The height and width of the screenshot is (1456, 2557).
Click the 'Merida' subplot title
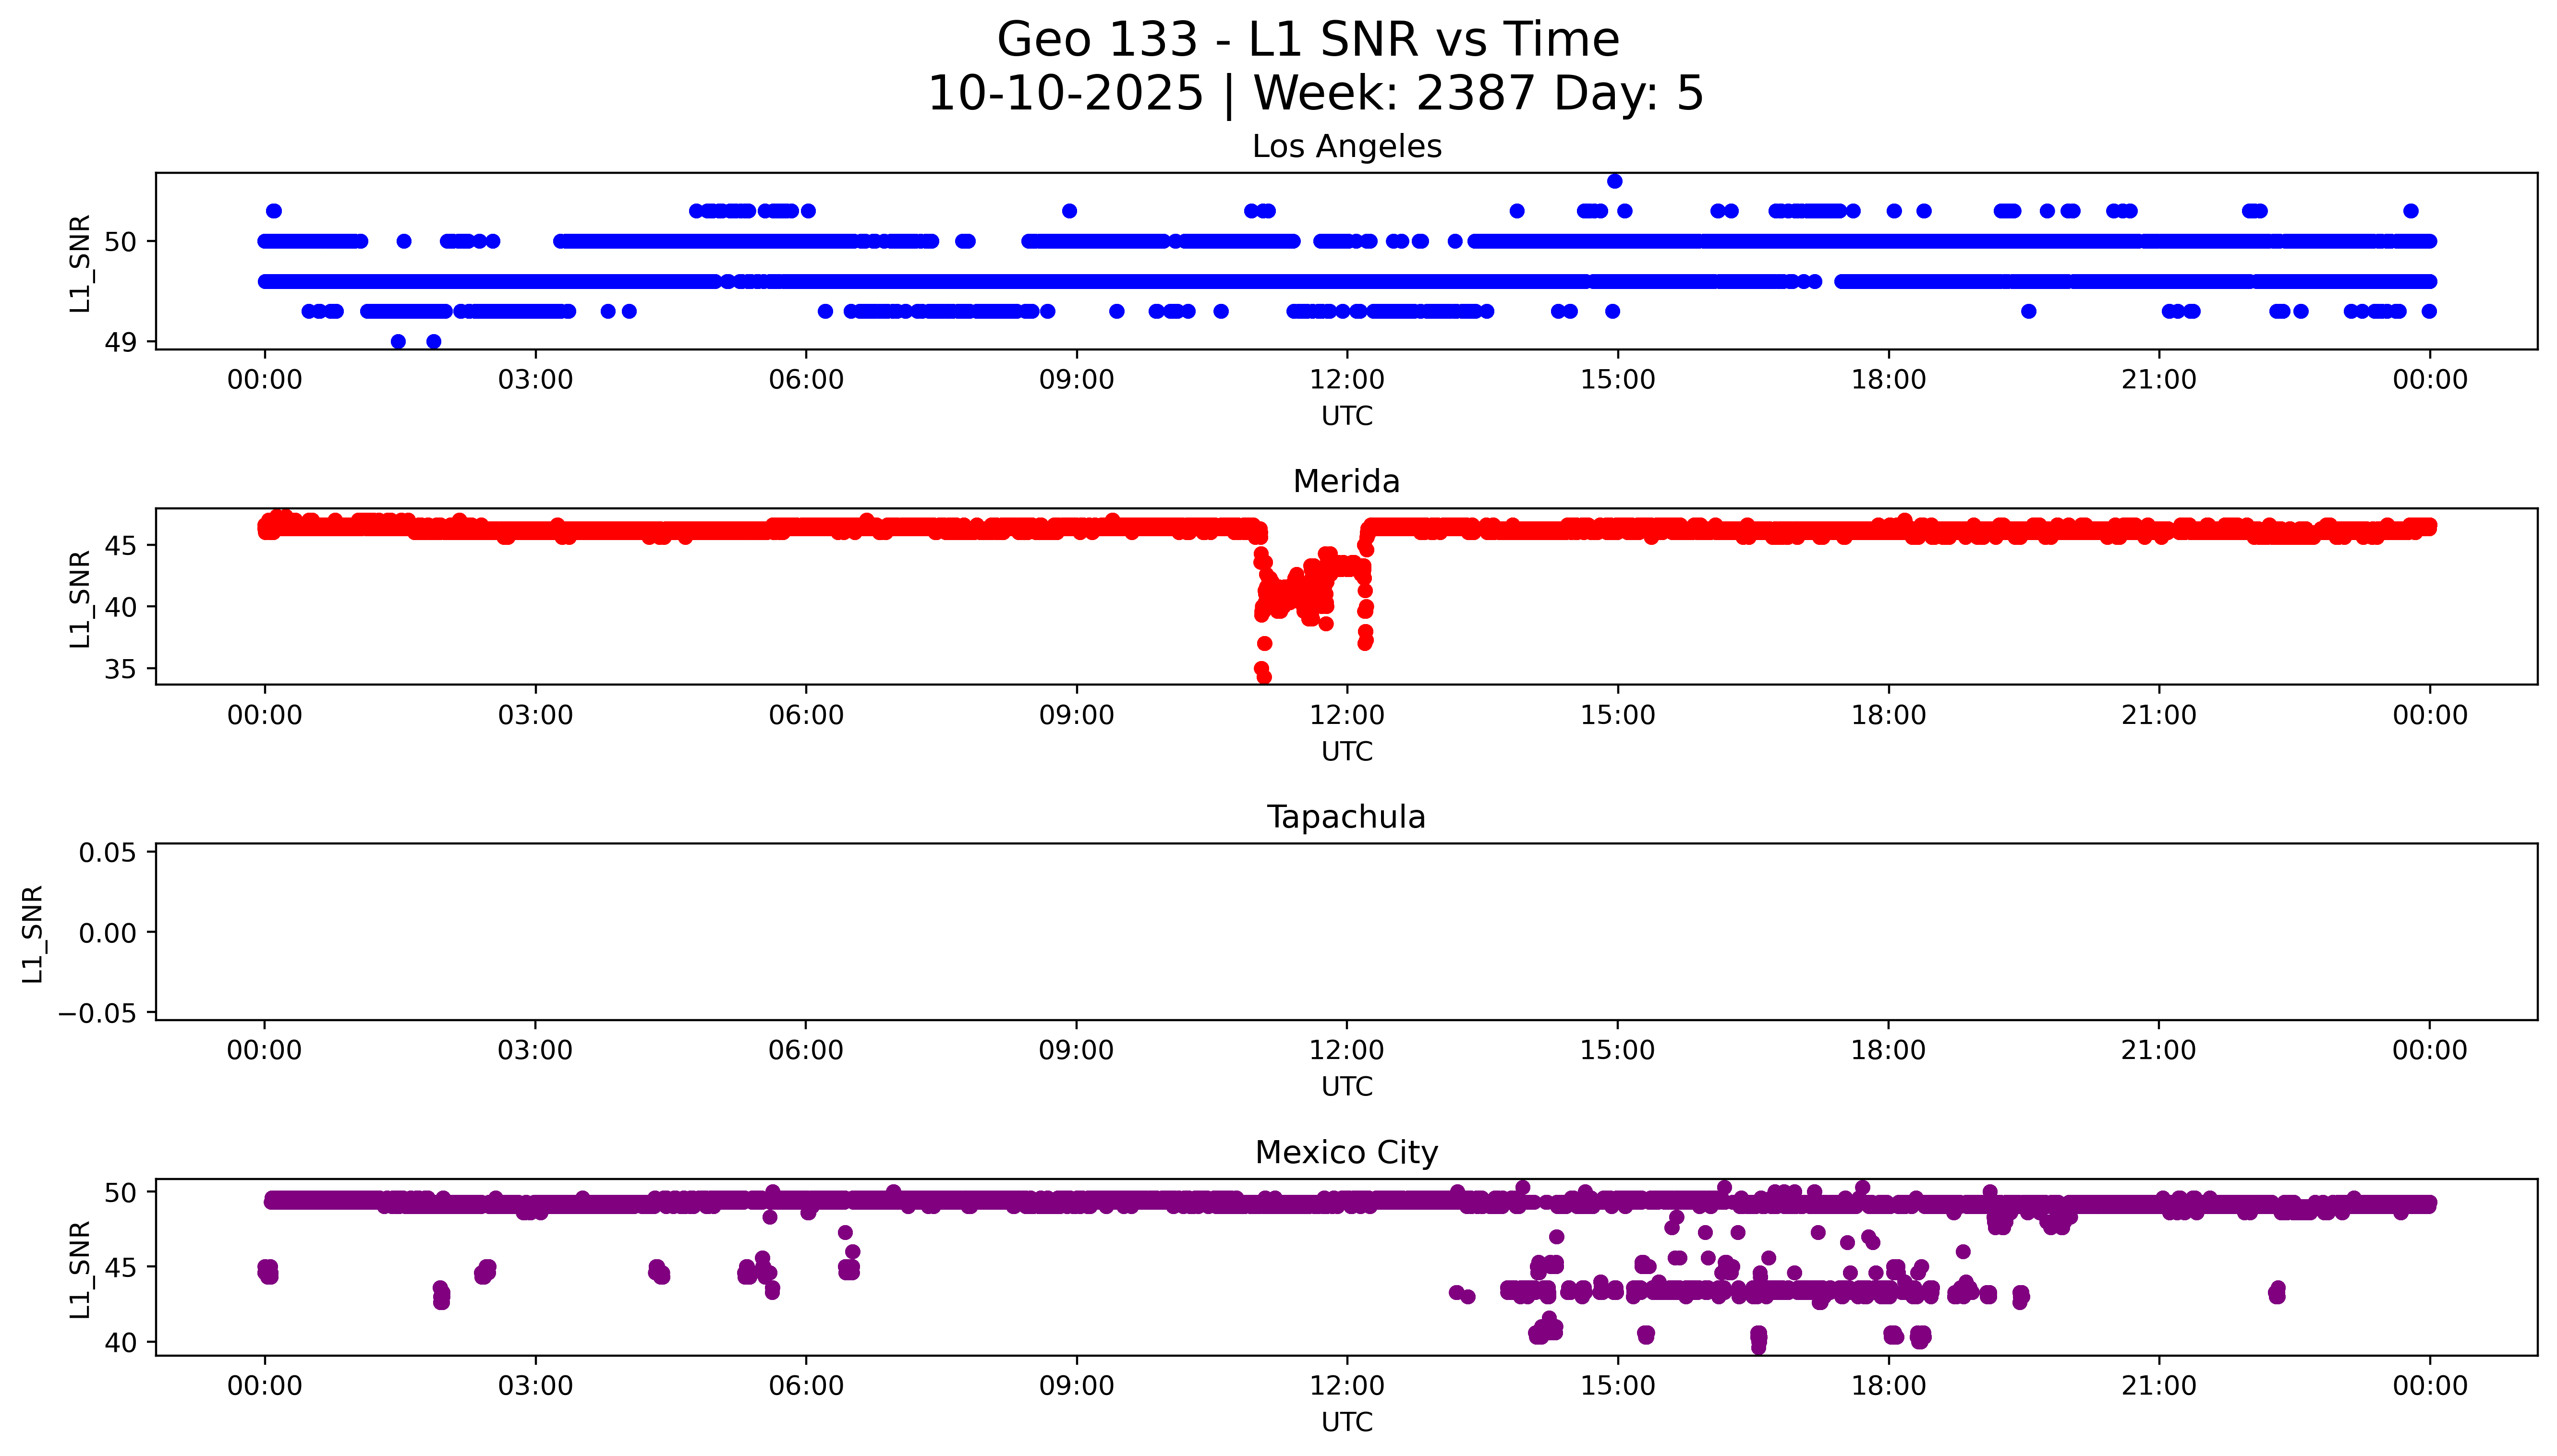(1346, 482)
